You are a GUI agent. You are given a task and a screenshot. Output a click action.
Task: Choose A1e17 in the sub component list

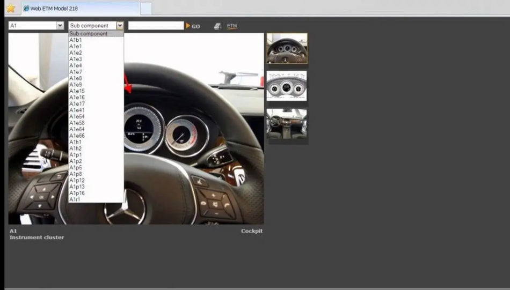tap(77, 104)
